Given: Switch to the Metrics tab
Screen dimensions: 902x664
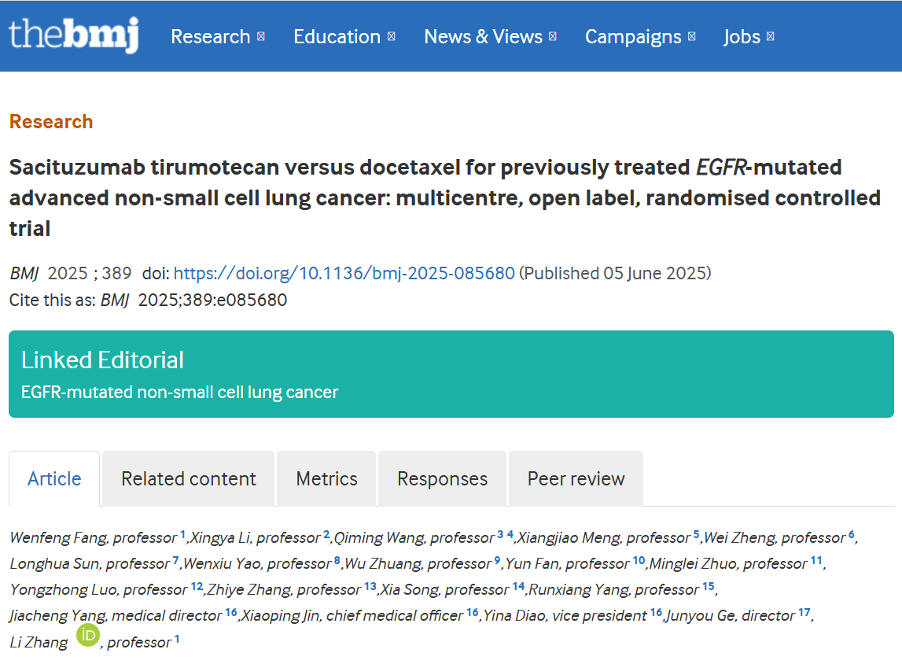Looking at the screenshot, I should [x=326, y=479].
